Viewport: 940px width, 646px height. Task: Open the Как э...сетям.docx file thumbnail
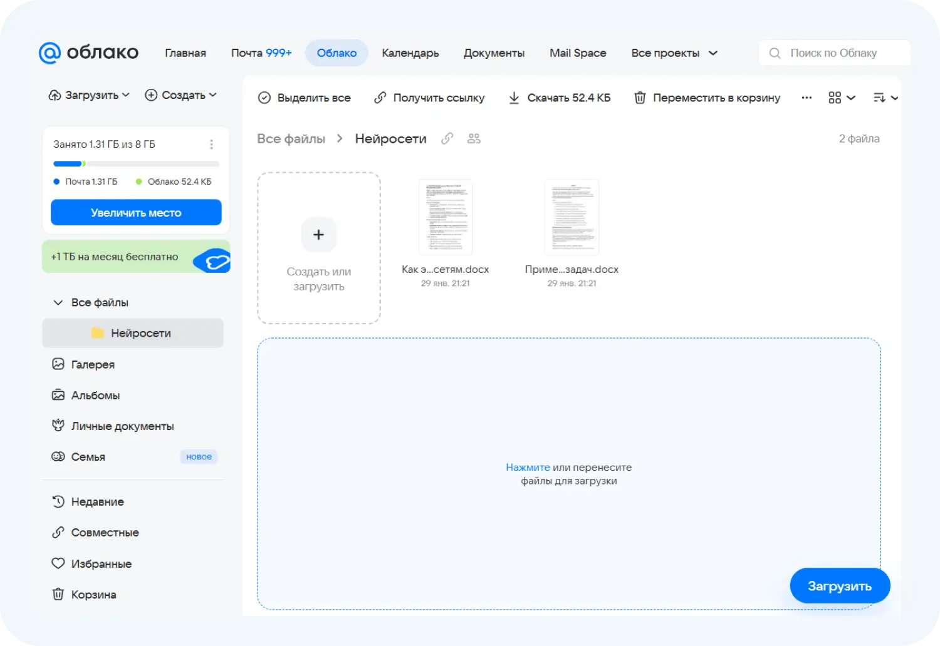pos(445,217)
